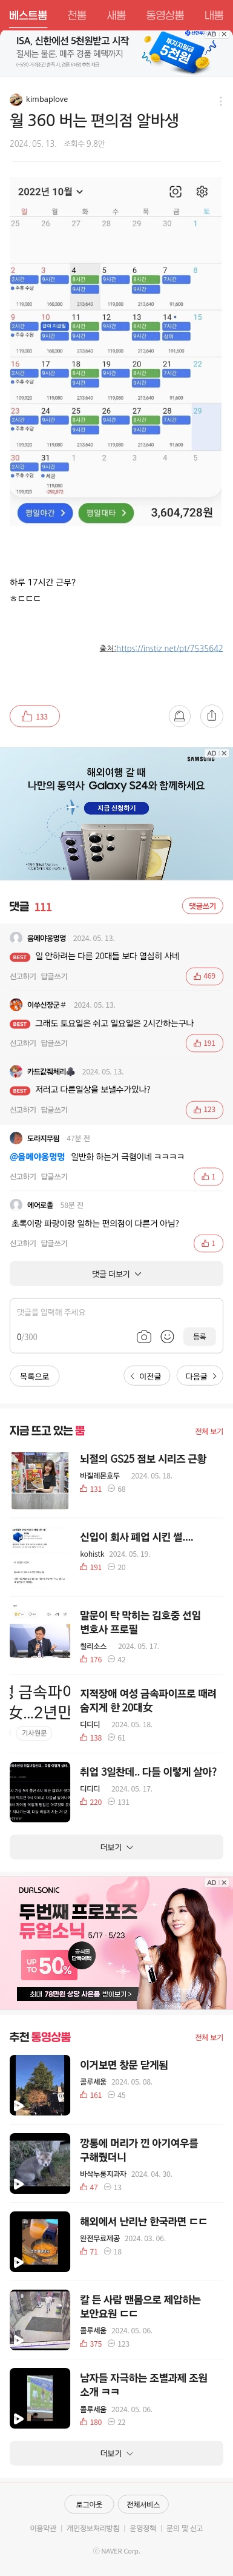Attach photo with comment camera icon
233x2576 pixels.
[145, 1336]
